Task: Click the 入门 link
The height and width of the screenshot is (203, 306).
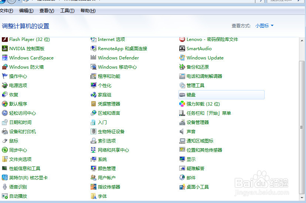Action: click(102, 123)
